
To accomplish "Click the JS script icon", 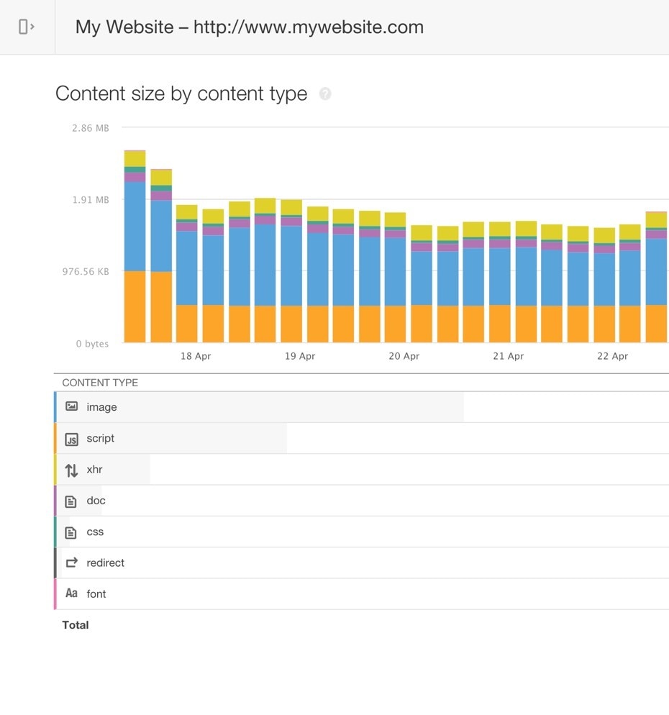I will click(71, 439).
